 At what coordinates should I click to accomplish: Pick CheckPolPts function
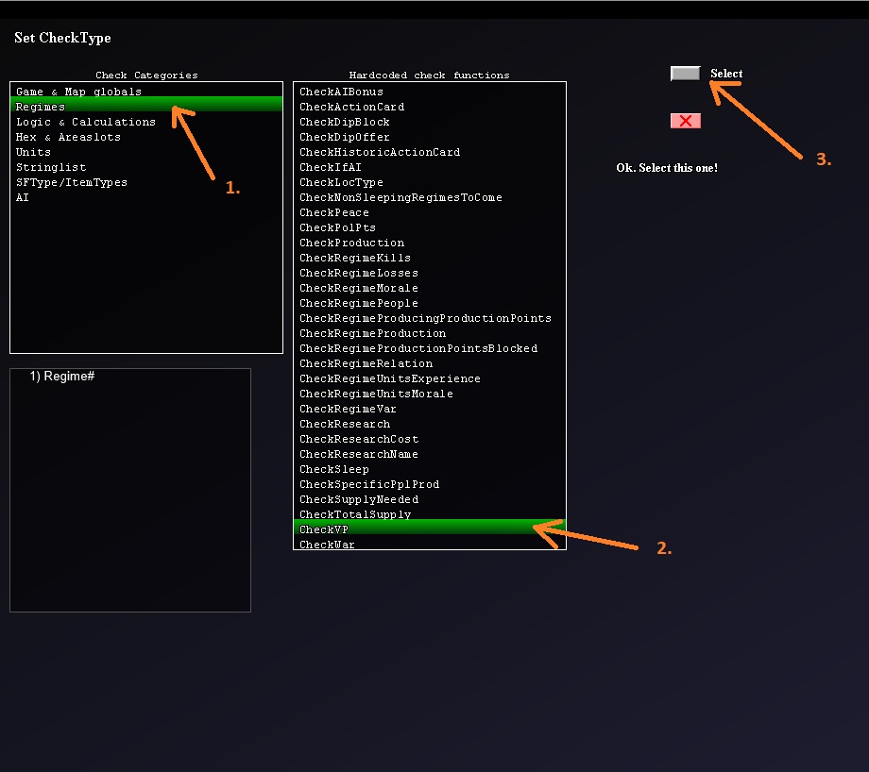pos(430,227)
